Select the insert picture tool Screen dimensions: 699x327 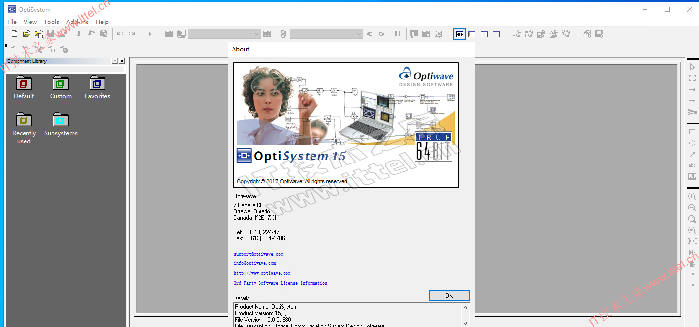[692, 177]
